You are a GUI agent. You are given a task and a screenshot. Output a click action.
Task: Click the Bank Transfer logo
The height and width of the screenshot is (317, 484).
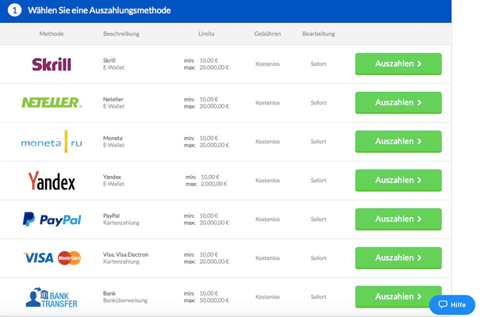[x=52, y=297]
